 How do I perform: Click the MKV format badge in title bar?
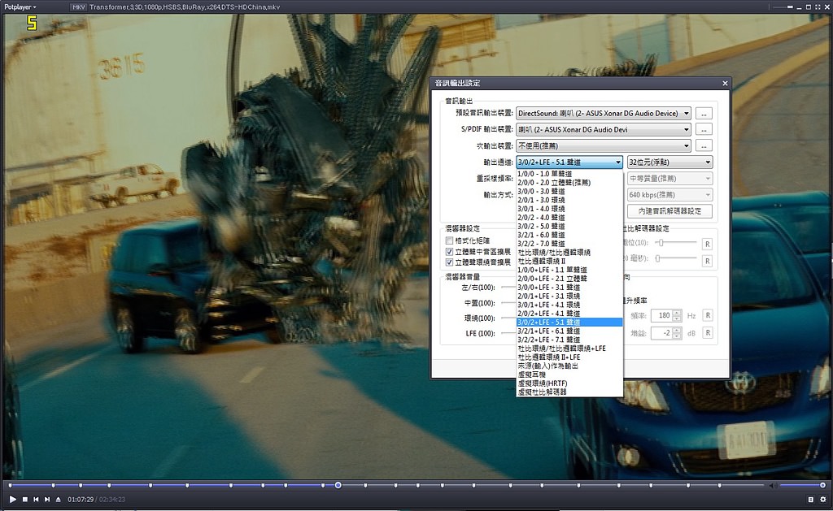78,6
